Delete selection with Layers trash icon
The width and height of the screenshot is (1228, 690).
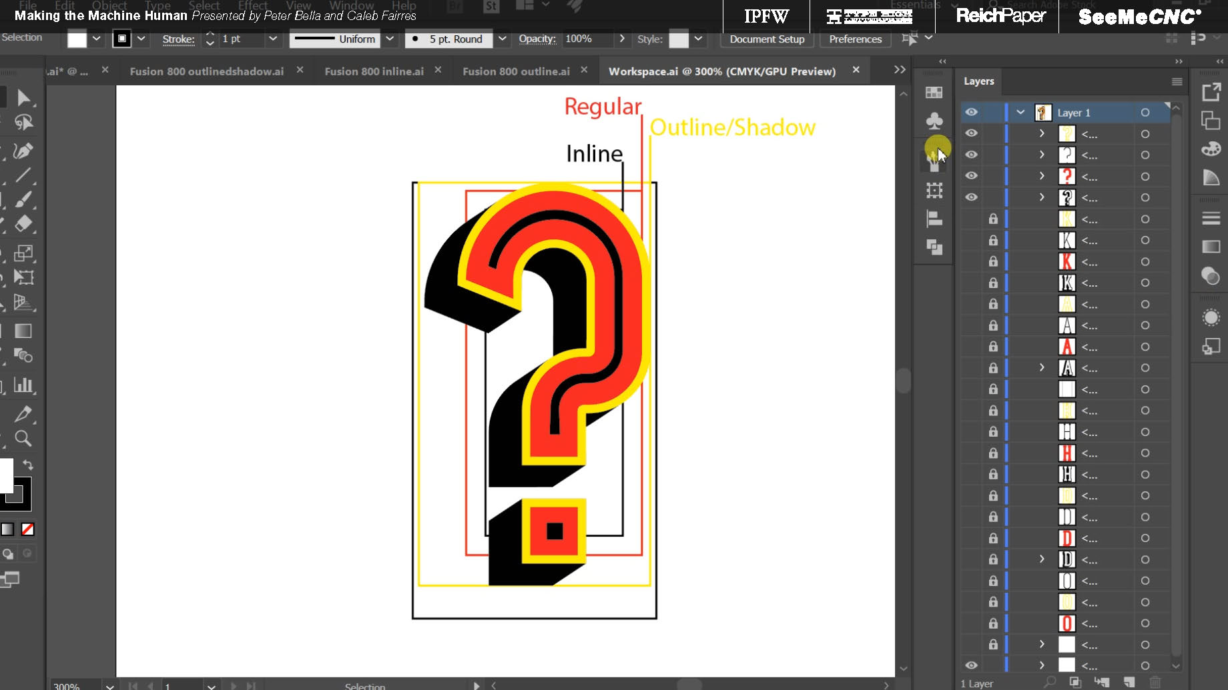pyautogui.click(x=1155, y=682)
